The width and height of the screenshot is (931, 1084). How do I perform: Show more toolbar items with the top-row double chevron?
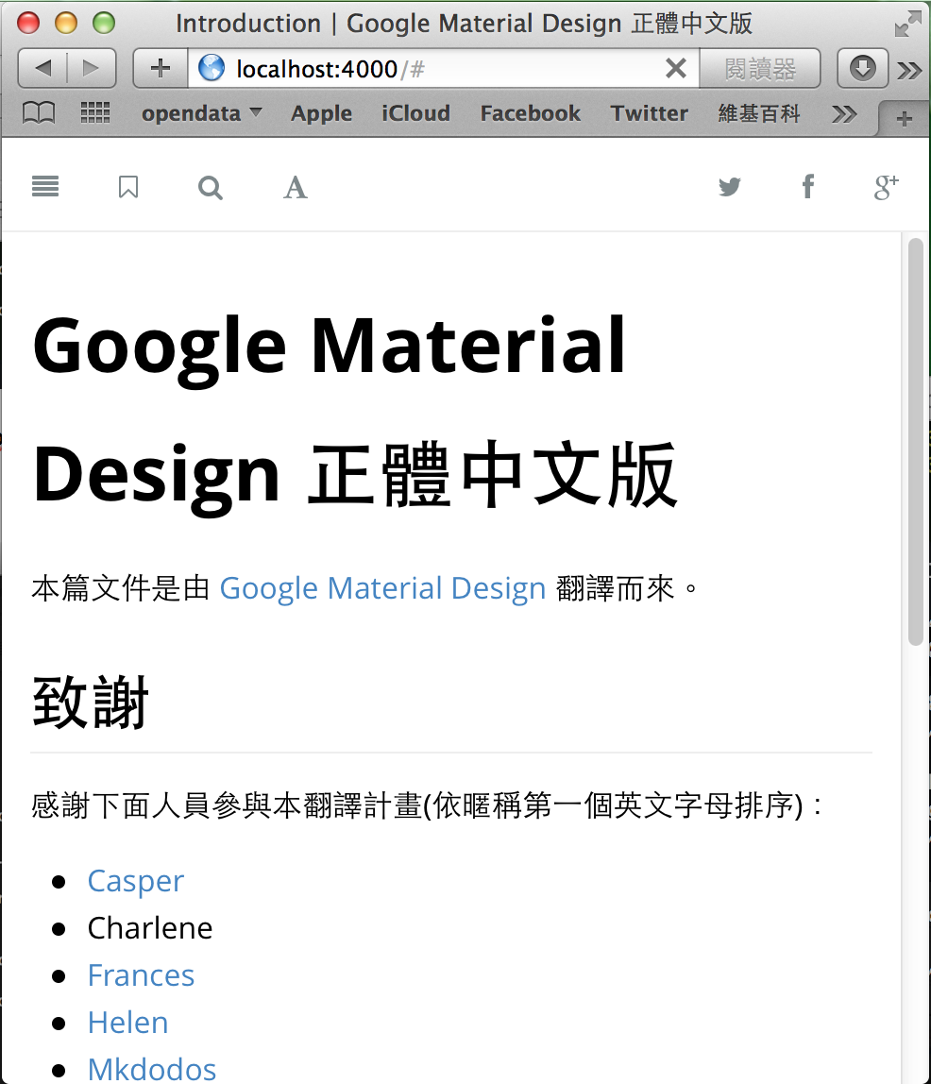909,70
